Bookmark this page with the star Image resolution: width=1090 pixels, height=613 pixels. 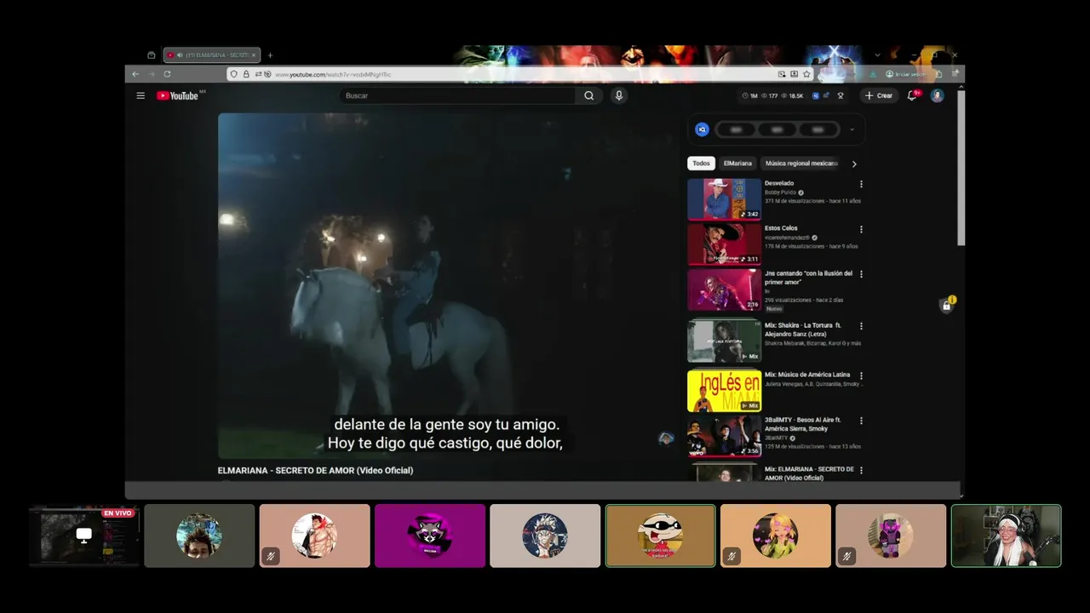tap(806, 74)
